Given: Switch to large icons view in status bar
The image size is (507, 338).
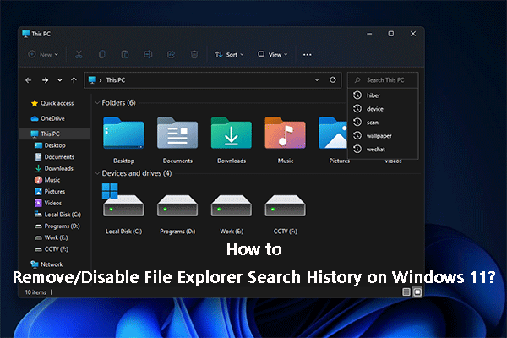Looking at the screenshot, I should [417, 292].
